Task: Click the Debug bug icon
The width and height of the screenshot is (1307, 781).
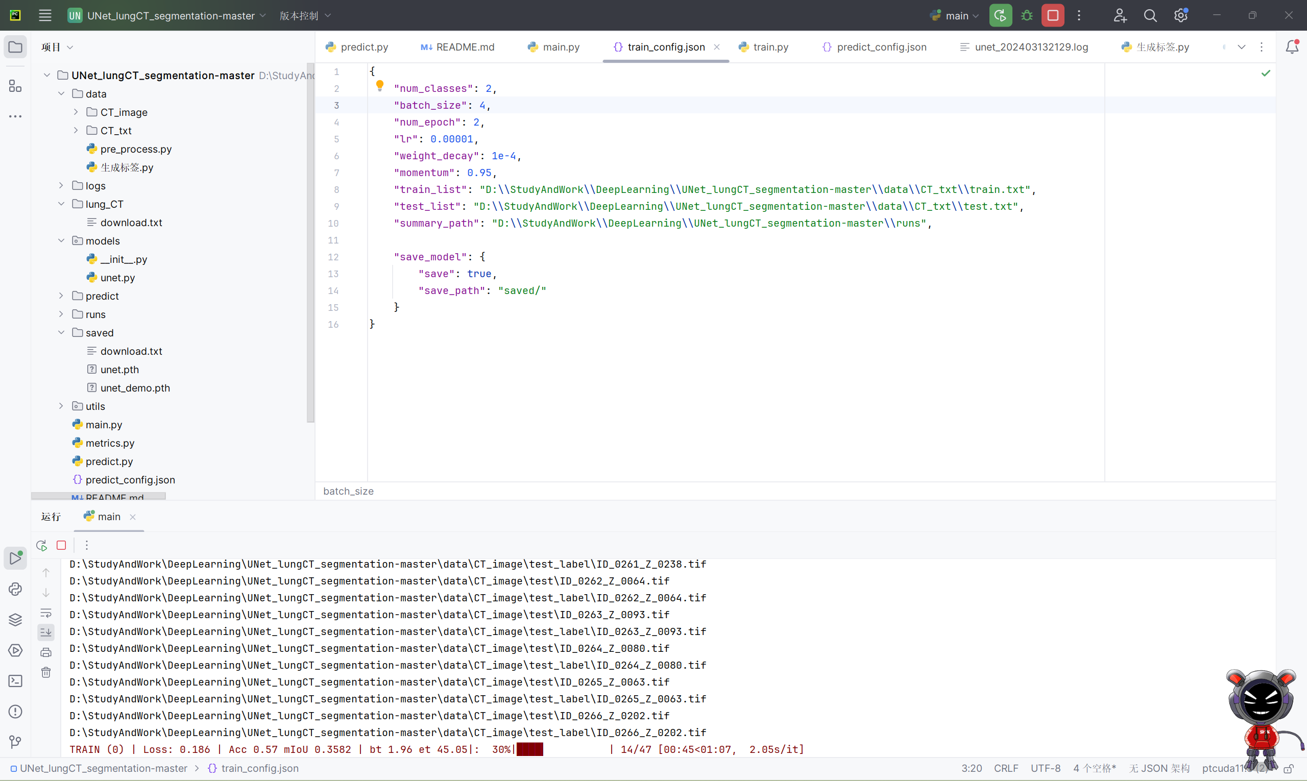Action: pyautogui.click(x=1026, y=15)
